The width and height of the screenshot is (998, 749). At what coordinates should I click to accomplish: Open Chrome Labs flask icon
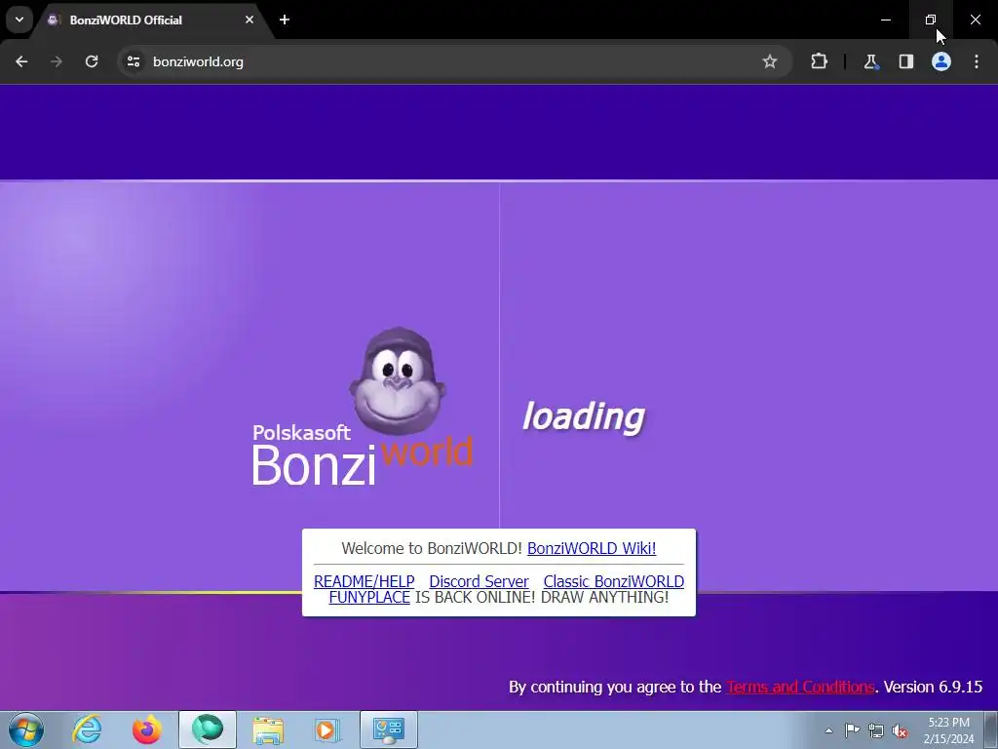[x=870, y=61]
